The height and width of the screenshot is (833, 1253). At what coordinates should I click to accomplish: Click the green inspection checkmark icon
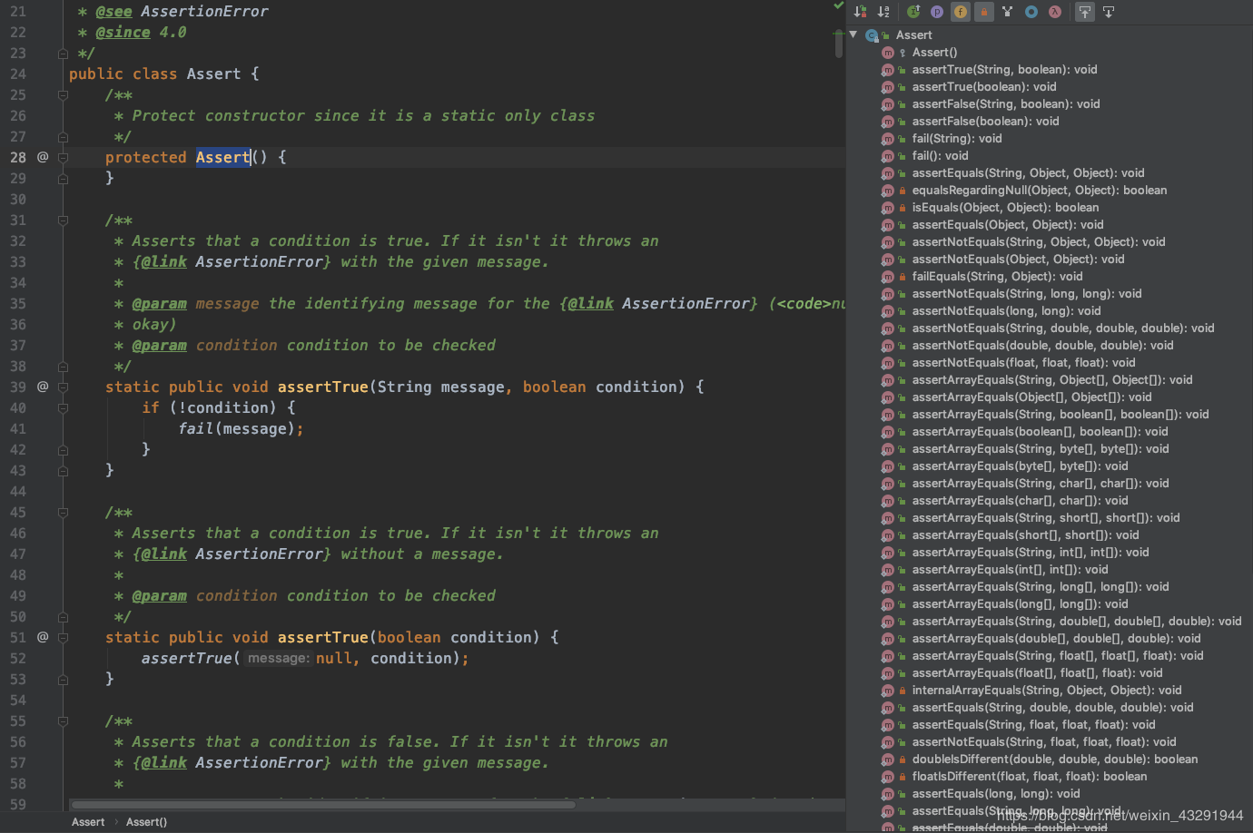coord(838,5)
